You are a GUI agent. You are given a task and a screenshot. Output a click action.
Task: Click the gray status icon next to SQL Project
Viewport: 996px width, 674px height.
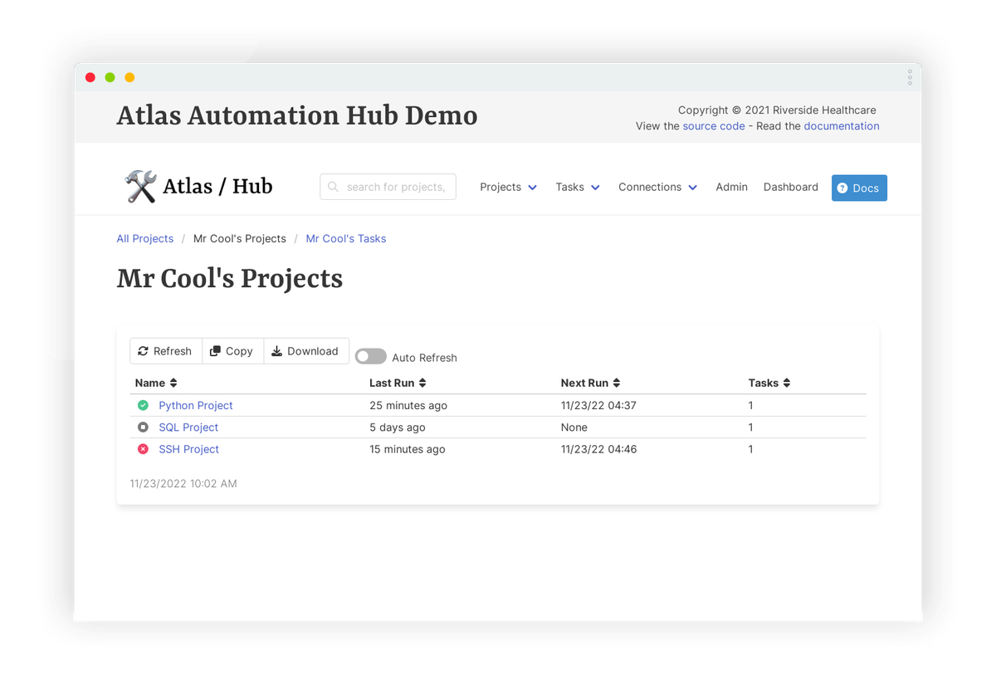coord(142,427)
